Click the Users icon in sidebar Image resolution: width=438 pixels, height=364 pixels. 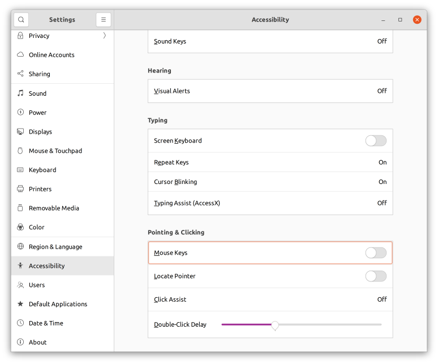[20, 285]
